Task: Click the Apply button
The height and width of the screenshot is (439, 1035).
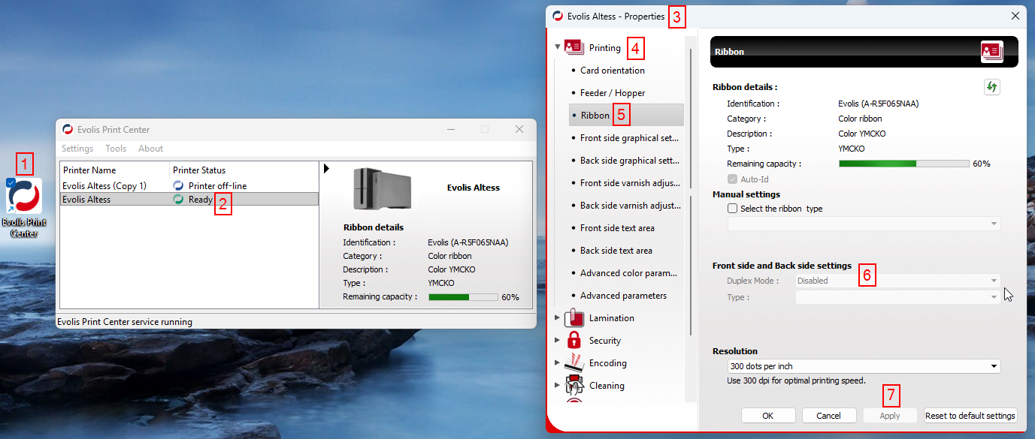Action: click(890, 416)
